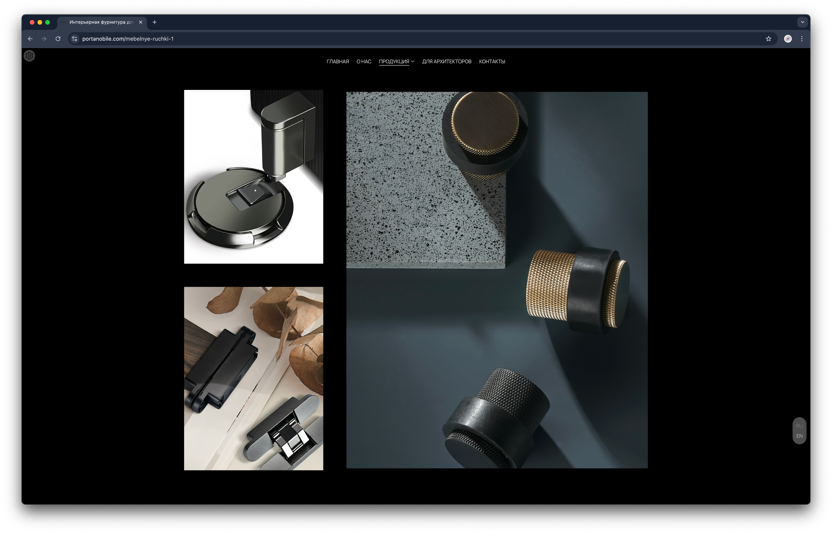Open the КОНТАКТЫ menu item
This screenshot has height=533, width=832.
pyautogui.click(x=492, y=62)
